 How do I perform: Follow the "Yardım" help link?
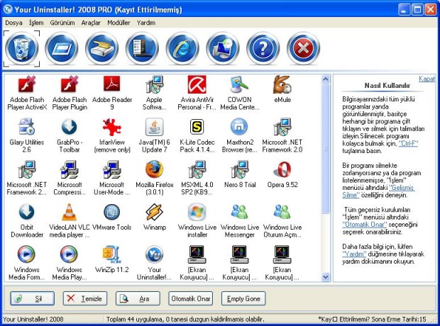click(x=354, y=254)
